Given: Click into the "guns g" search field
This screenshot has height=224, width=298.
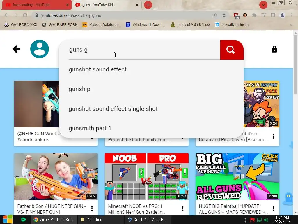Looking at the screenshot, I should pyautogui.click(x=144, y=50).
